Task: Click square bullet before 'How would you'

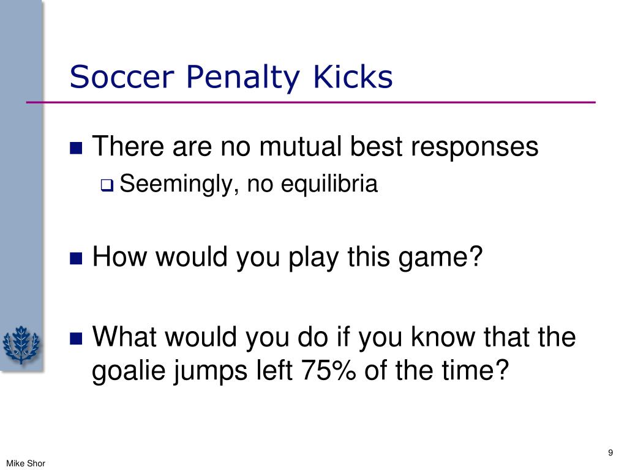Action: tap(76, 258)
